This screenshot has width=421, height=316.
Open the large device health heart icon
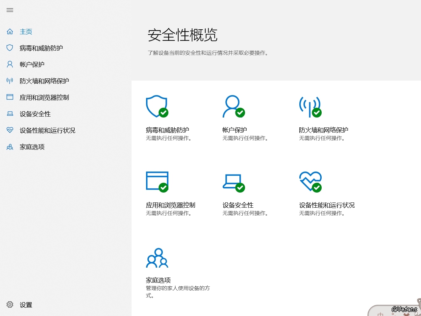[x=310, y=182]
